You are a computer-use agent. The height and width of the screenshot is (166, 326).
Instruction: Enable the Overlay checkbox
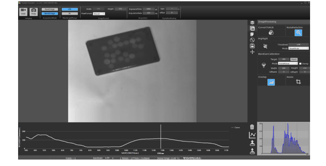coord(300,64)
